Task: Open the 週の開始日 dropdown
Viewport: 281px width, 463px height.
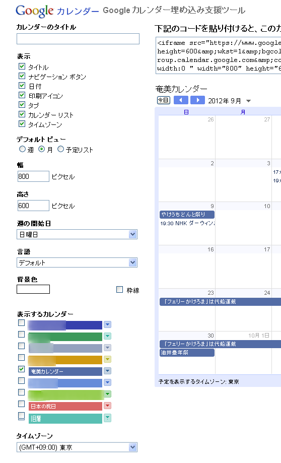Action: pos(77,234)
